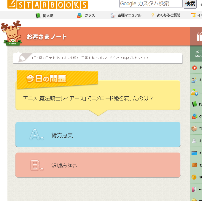Choose answer A 緒方恵美
Image resolution: width=202 pixels, height=201 pixels.
click(x=98, y=134)
